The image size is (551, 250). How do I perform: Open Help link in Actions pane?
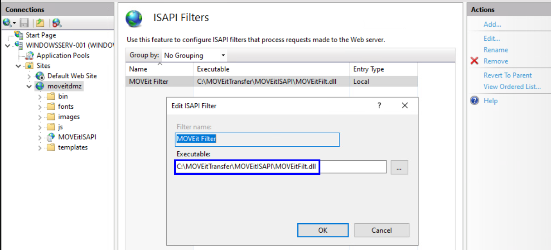tap(490, 101)
